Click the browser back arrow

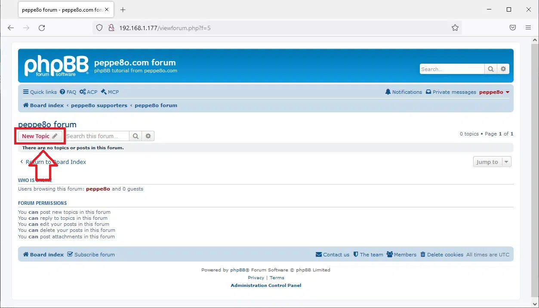[11, 28]
